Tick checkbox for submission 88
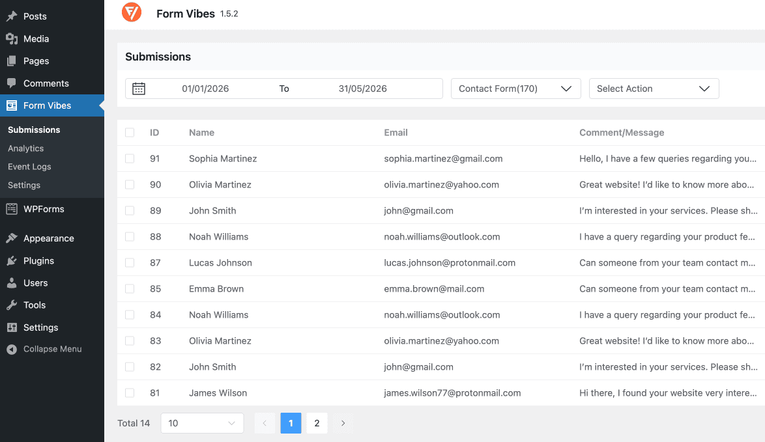 point(129,237)
